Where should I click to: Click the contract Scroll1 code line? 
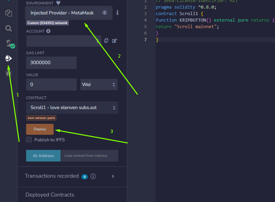coord(179,14)
